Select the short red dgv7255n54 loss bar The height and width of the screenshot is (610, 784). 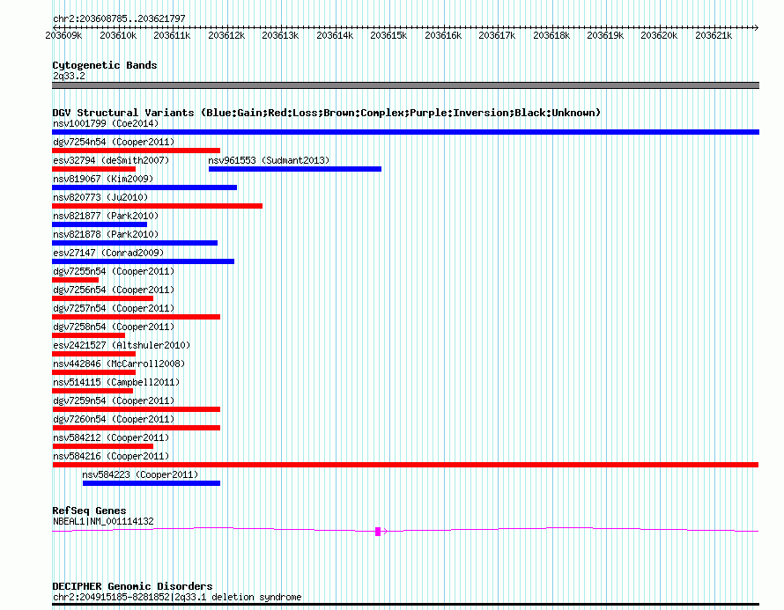coord(76,280)
